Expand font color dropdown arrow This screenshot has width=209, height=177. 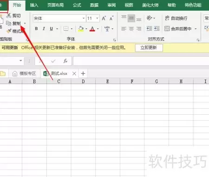[98, 29]
